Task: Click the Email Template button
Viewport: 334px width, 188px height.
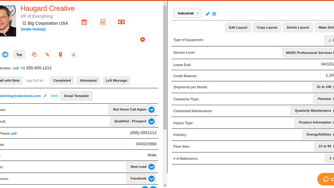Action: coord(76,96)
